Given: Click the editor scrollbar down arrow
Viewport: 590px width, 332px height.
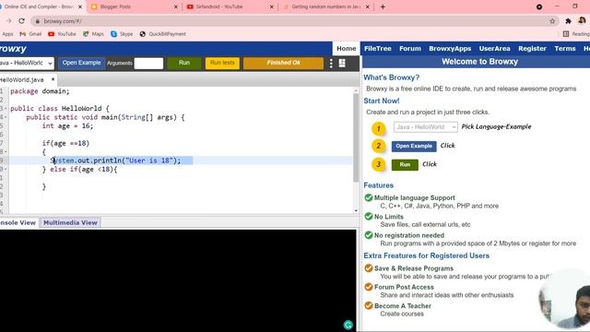Looking at the screenshot, I should (x=356, y=210).
